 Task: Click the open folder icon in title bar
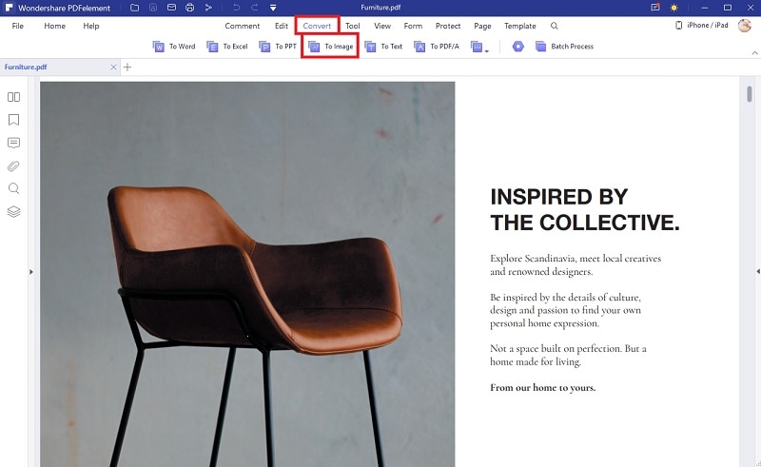(x=134, y=8)
